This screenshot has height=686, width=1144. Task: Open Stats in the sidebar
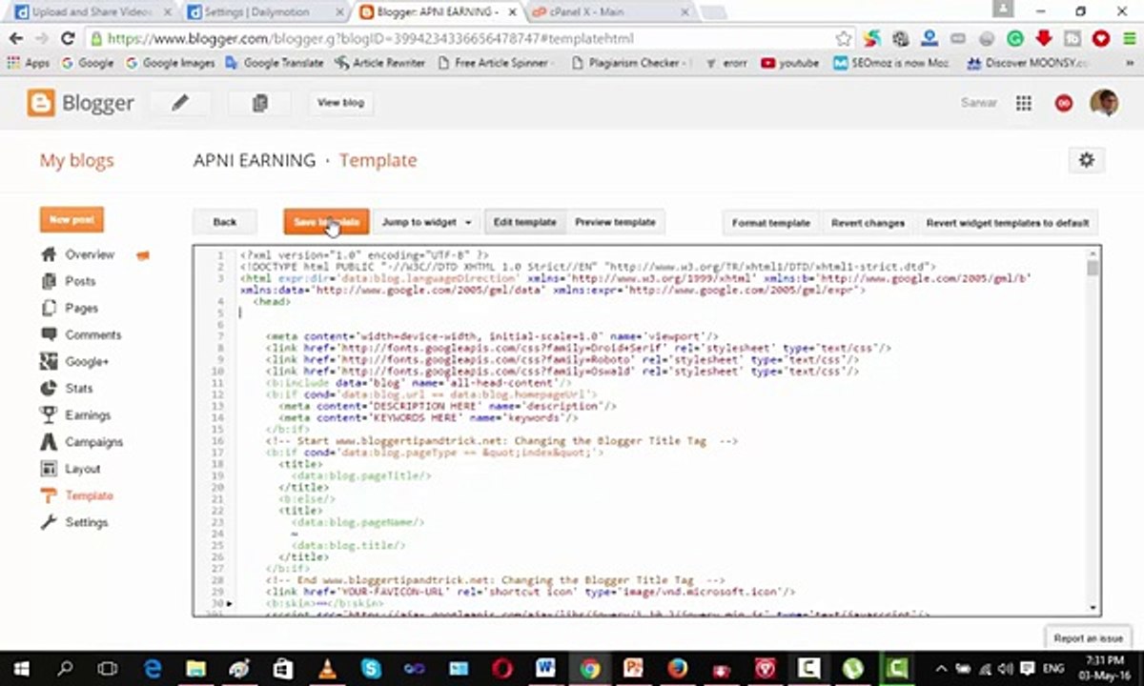[79, 389]
